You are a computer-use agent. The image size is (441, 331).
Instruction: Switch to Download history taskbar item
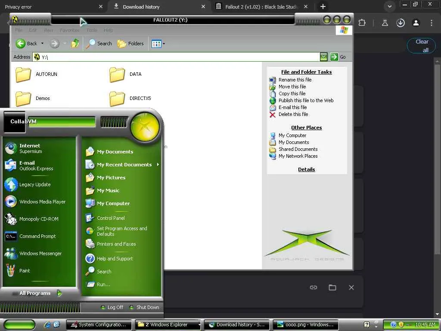pos(237,325)
